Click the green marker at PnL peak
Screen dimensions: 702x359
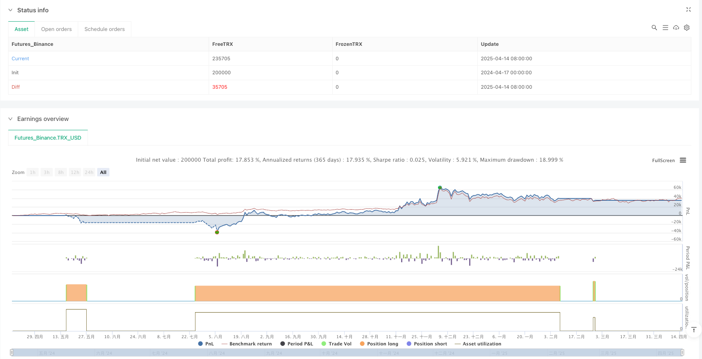coord(440,188)
